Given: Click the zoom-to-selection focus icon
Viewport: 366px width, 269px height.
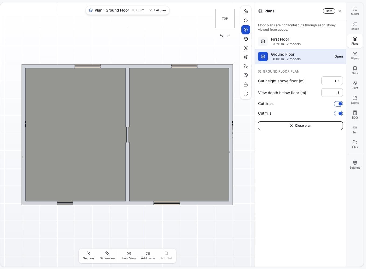Looking at the screenshot, I should [246, 48].
